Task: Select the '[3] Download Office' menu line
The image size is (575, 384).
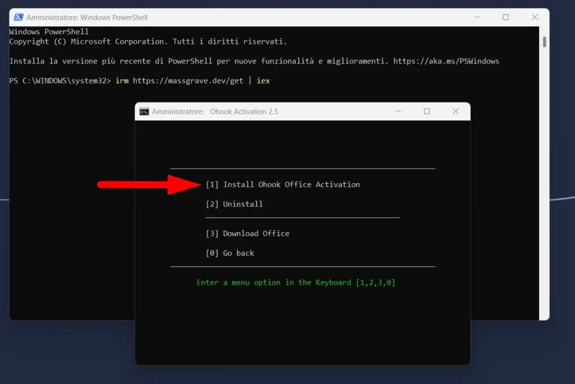Action: (248, 233)
